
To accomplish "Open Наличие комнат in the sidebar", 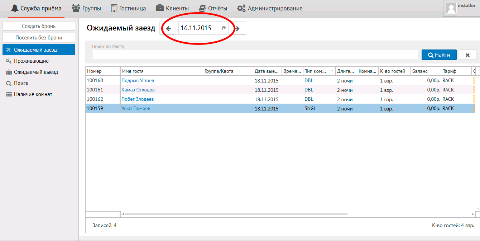I will point(33,94).
